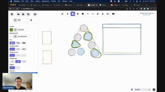Viewport: 165px width, 92px height.
Task: Click the canvas background color swatch
Action: pos(11,20)
